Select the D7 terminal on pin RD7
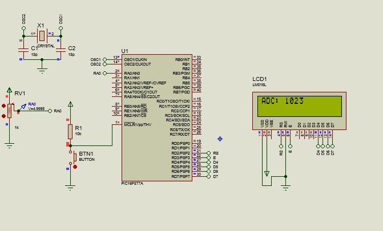Screen dimensions: 383x231 [208, 177]
